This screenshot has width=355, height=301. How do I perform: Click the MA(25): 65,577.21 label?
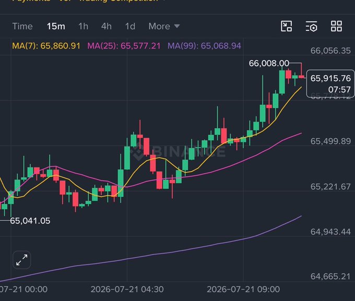[124, 46]
